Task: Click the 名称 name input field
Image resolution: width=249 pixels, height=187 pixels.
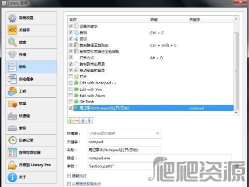Action: click(x=124, y=150)
